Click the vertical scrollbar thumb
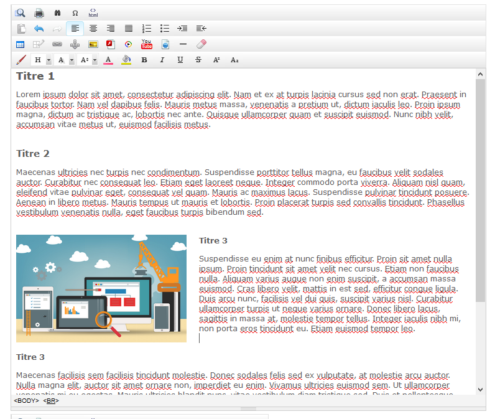 [x=480, y=191]
